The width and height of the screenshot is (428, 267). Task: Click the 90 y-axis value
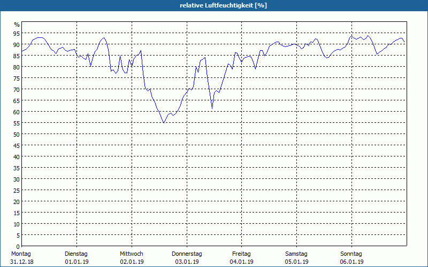tap(17, 45)
